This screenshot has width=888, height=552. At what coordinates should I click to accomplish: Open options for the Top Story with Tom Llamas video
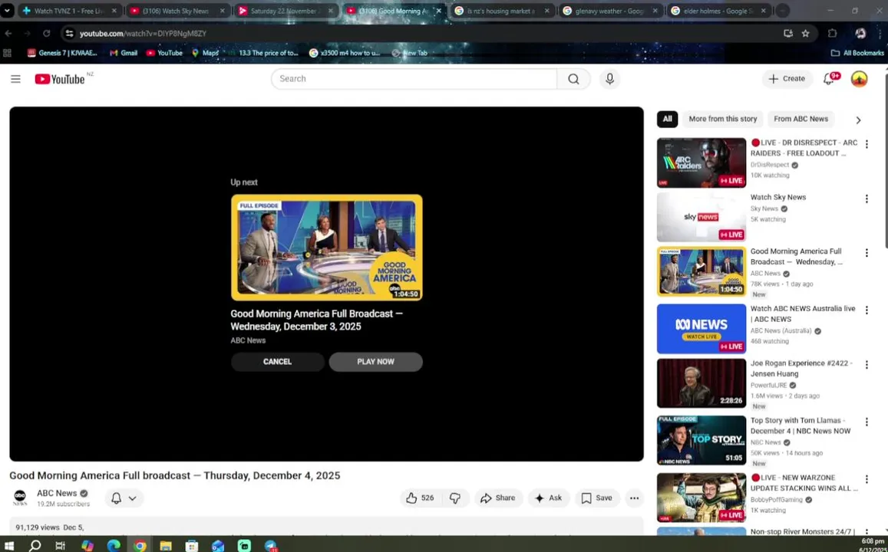867,422
